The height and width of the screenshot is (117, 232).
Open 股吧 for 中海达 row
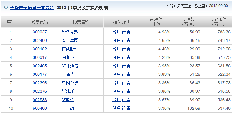(x=117, y=74)
